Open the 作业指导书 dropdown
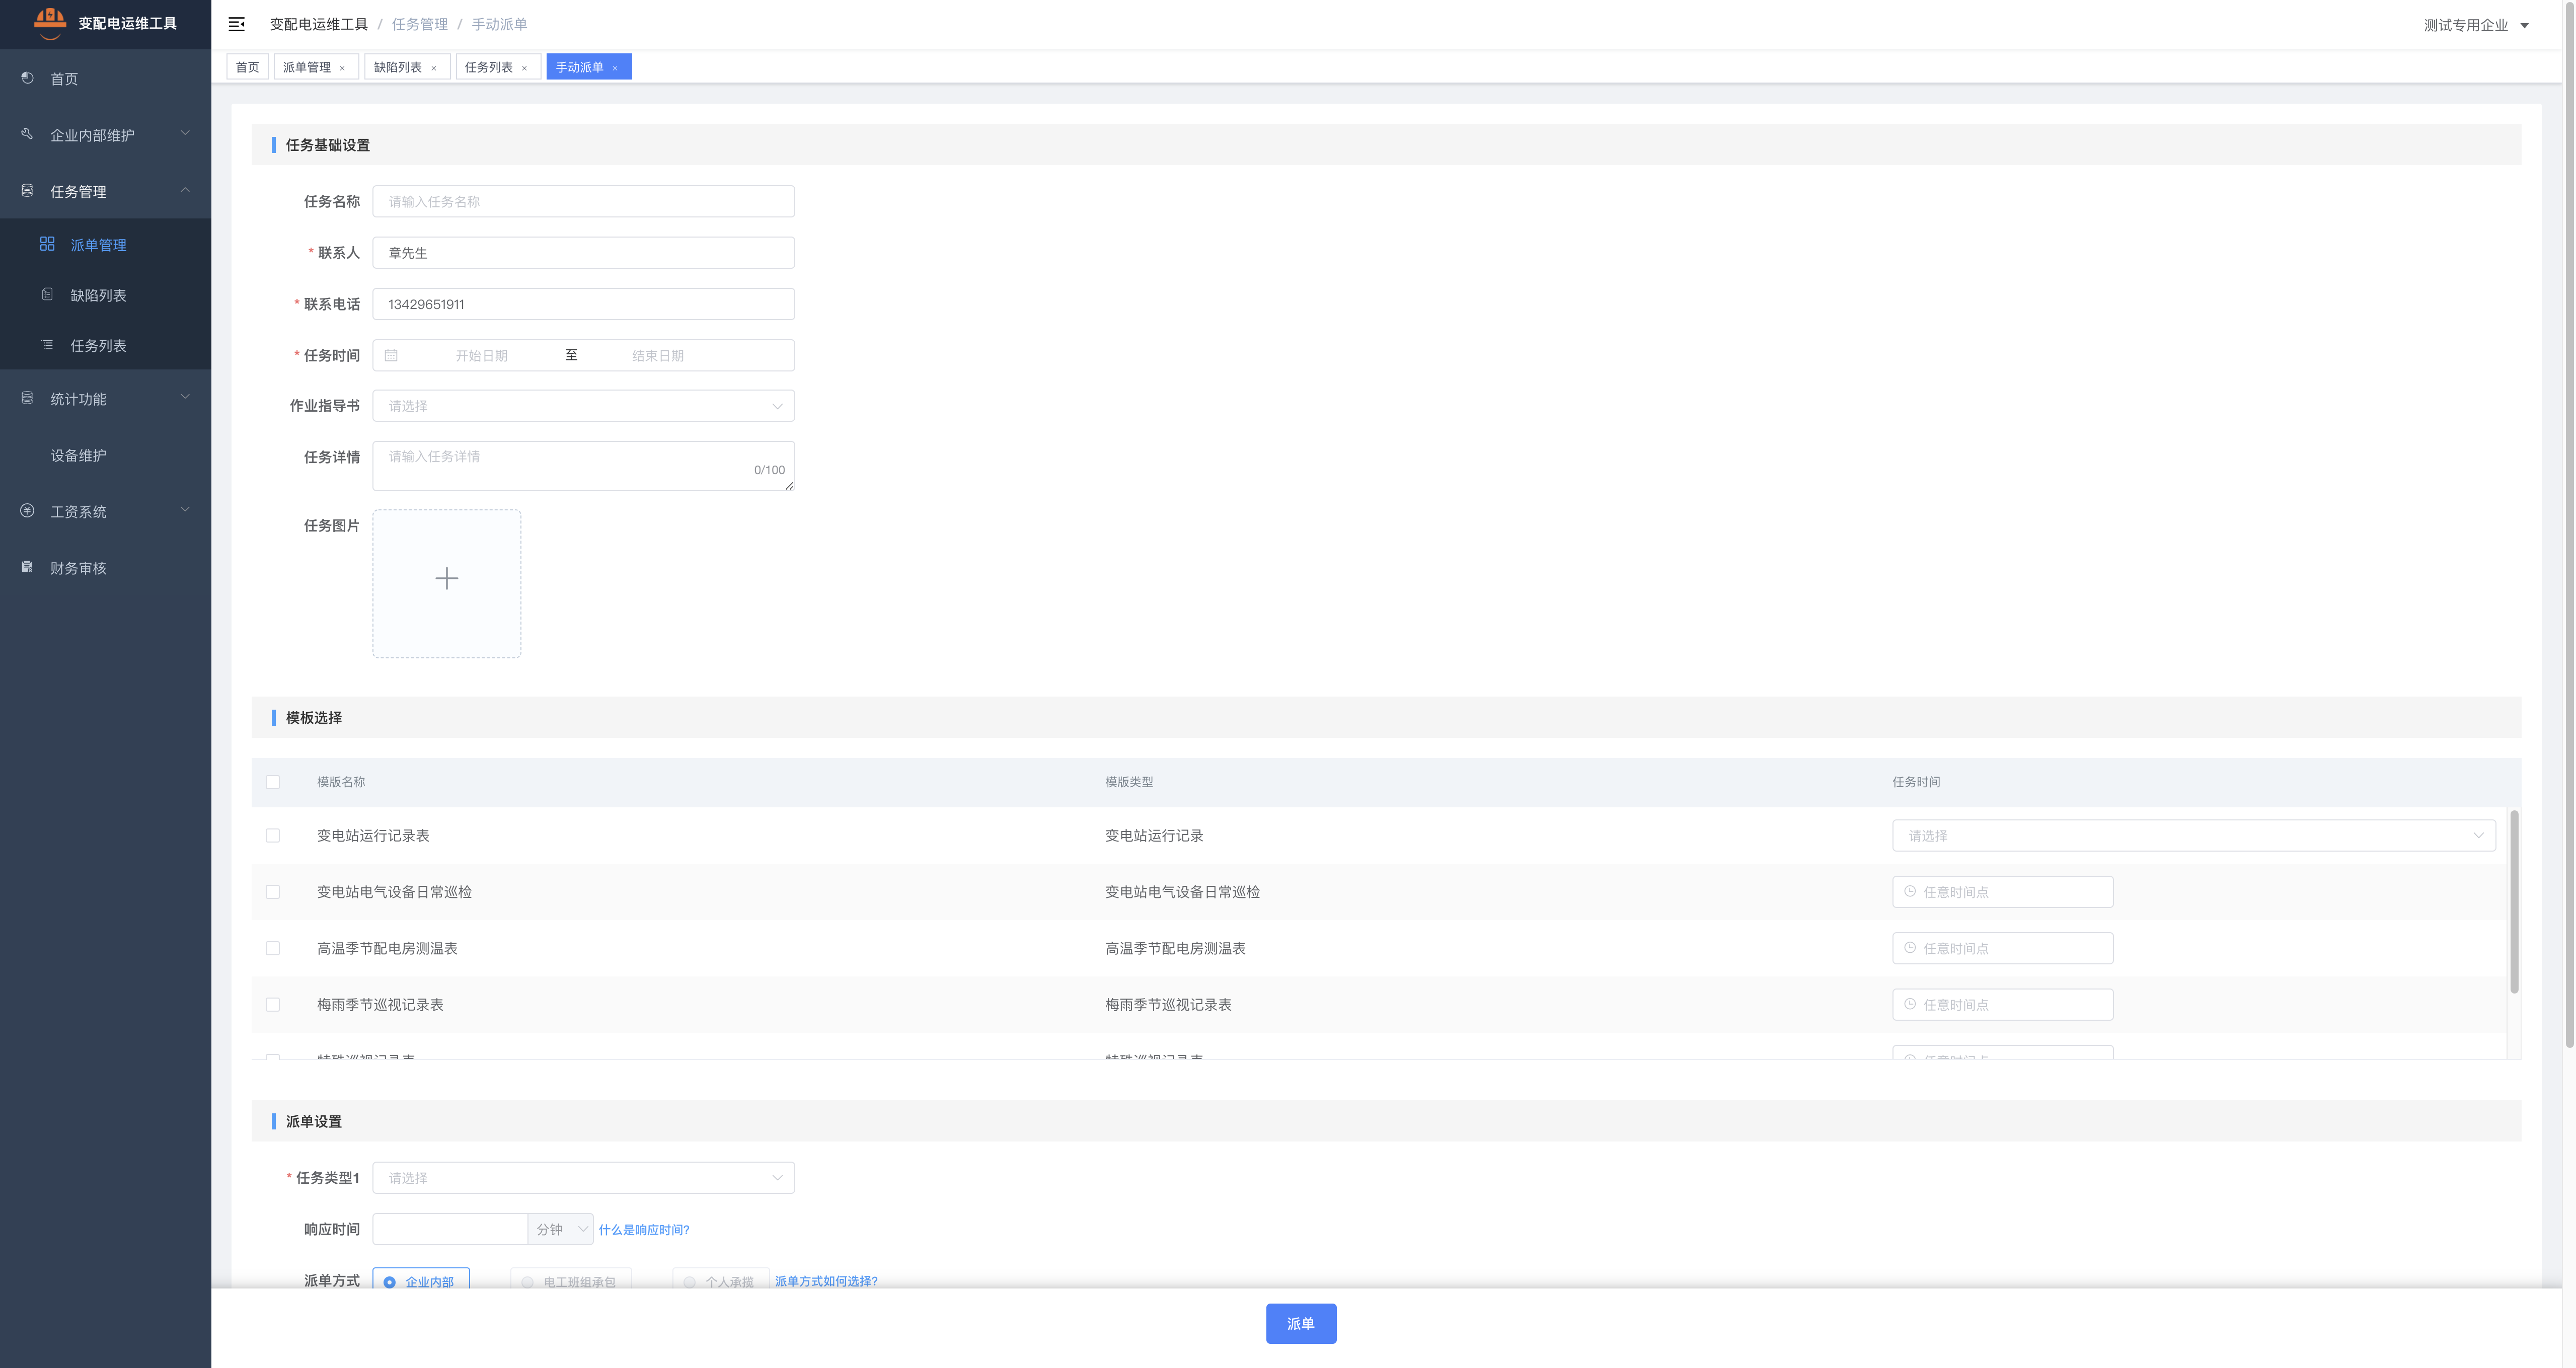2576x1368 pixels. [583, 406]
